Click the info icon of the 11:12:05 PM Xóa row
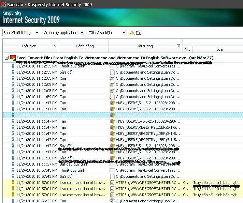 13,78
